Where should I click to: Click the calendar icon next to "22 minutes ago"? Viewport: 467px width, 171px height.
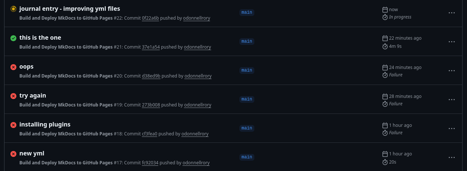click(385, 38)
